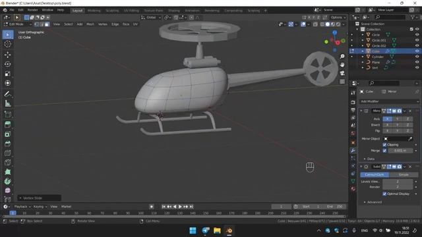422x237 pixels.
Task: Switch to the Modeling workspace tab
Action: point(94,11)
